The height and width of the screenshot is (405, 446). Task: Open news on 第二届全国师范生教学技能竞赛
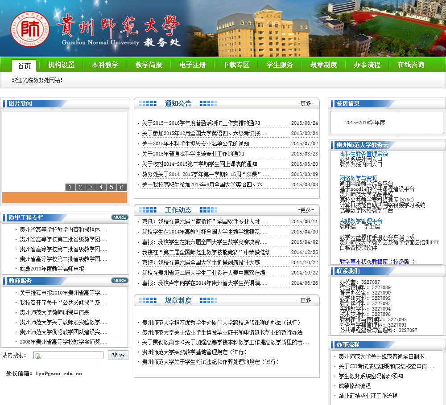click(206, 252)
